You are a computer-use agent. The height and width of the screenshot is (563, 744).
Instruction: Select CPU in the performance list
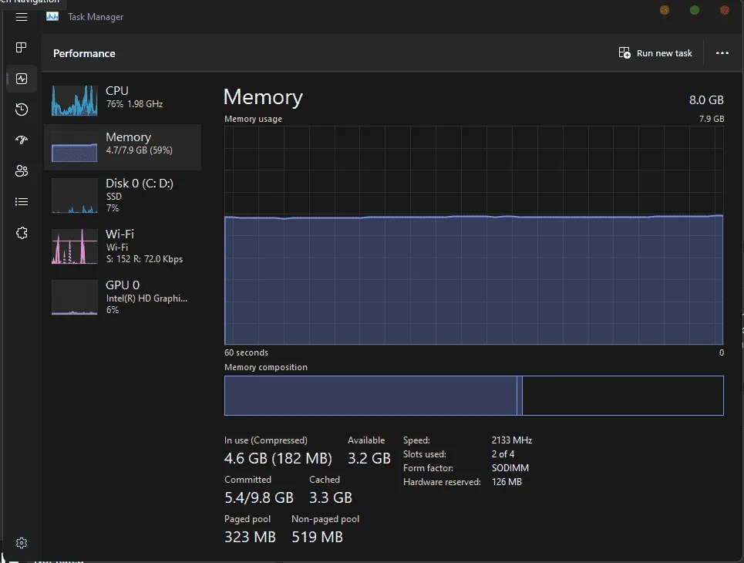pos(123,100)
